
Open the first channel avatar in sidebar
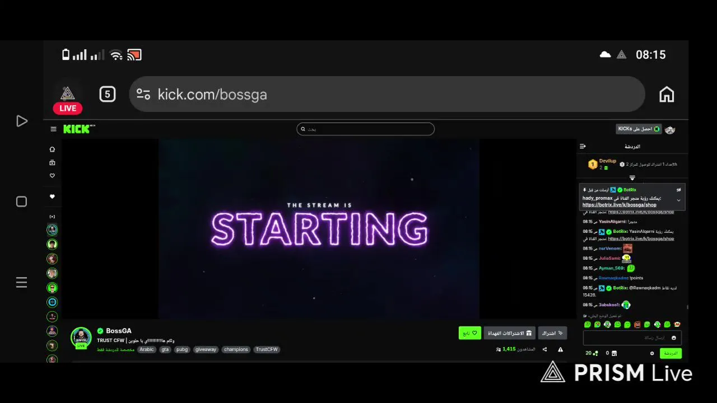(52, 229)
